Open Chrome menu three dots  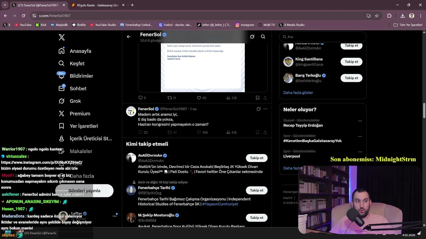pyautogui.click(x=420, y=16)
